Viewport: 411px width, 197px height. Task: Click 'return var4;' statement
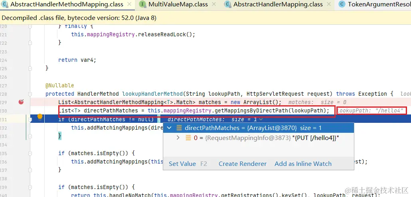click(77, 60)
